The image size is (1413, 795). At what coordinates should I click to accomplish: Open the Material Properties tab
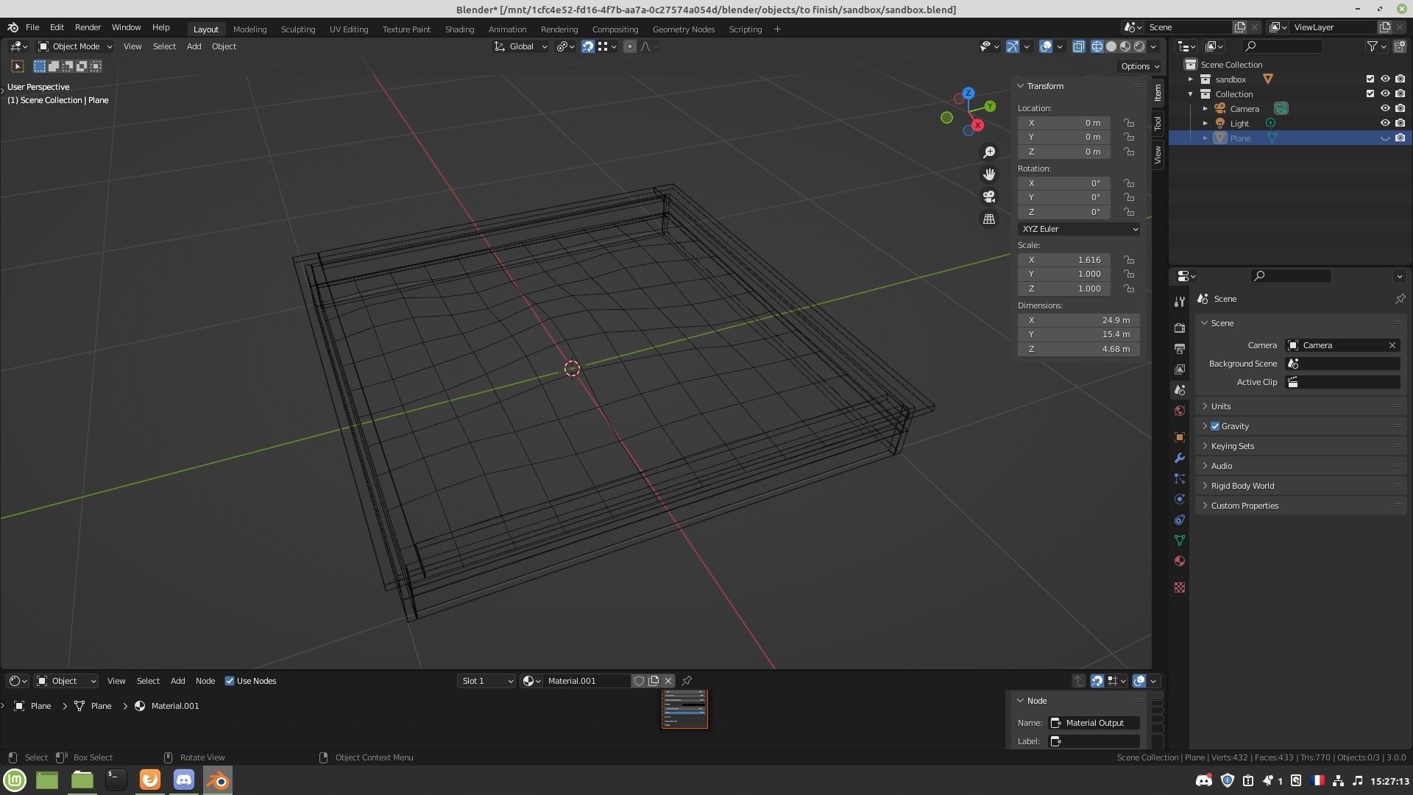(1180, 562)
